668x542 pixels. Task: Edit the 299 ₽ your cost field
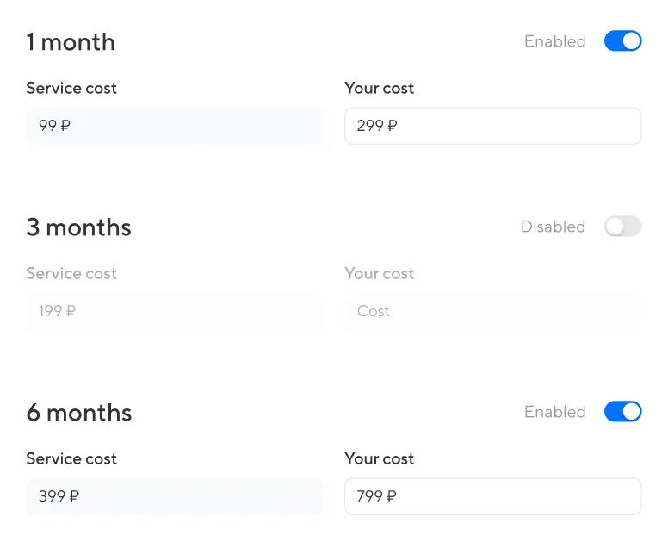coord(492,126)
